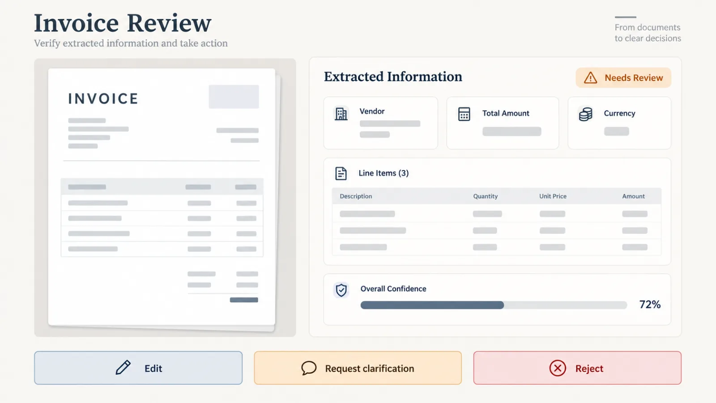This screenshot has width=716, height=403.
Task: Click the Invoice Review title
Action: click(x=123, y=23)
